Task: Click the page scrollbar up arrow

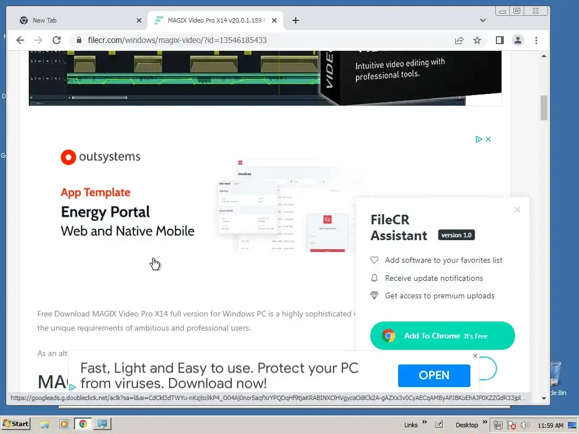Action: coord(543,56)
